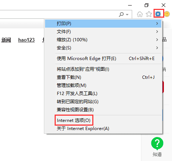Image resolution: width=172 pixels, height=161 pixels.
Task: Open the gear Tools menu icon
Action: [158, 14]
